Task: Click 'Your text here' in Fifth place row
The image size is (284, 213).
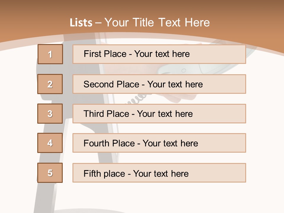Action: pyautogui.click(x=161, y=173)
